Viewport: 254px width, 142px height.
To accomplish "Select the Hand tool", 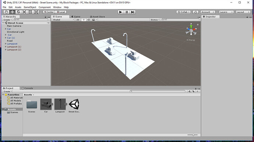I will point(6,12).
